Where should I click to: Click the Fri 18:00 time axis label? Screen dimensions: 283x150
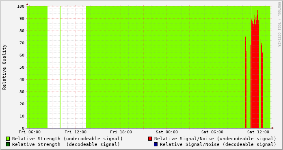(121, 132)
